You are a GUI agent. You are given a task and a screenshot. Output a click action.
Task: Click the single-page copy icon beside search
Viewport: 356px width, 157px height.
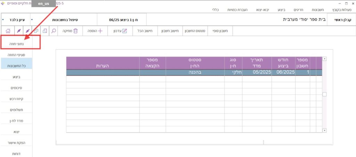(45, 31)
